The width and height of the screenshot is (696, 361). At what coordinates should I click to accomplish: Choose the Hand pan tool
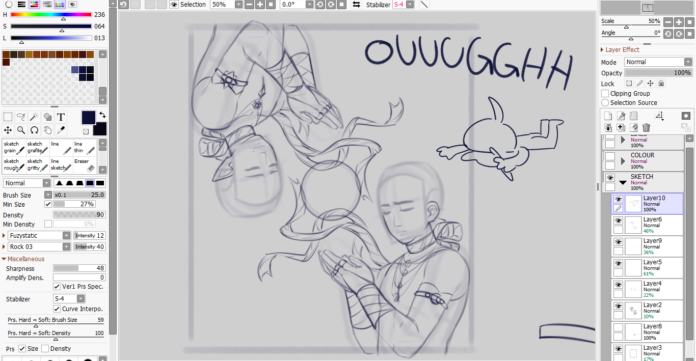pos(47,130)
